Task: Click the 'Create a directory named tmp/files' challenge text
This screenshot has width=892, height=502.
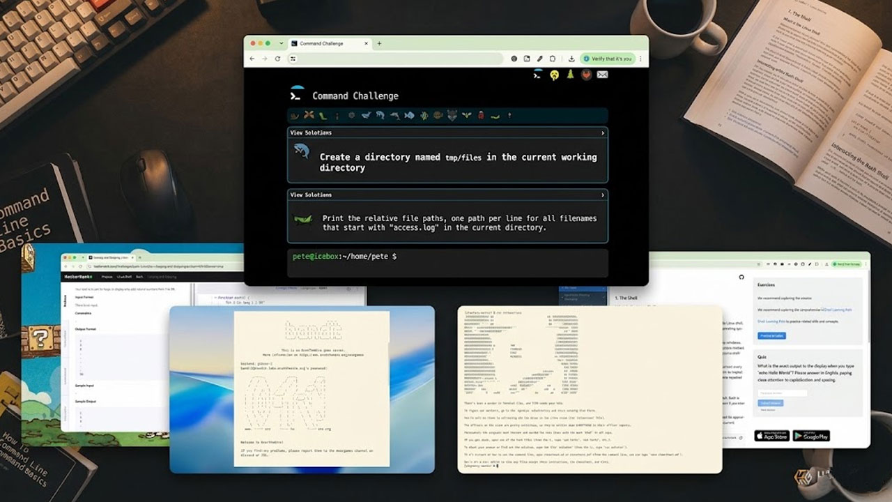Action: [x=459, y=162]
